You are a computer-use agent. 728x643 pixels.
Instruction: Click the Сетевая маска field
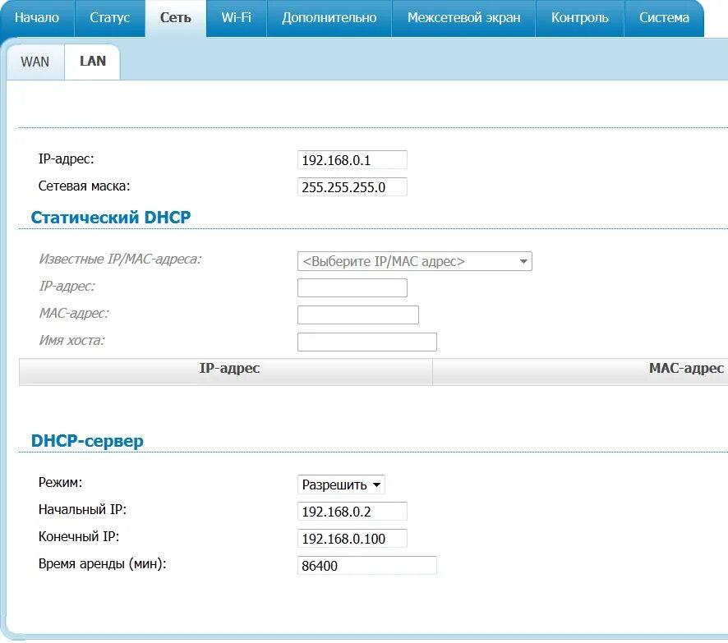tap(352, 187)
